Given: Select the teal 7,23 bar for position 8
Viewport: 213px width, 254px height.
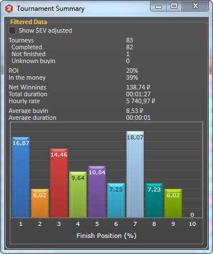Looking at the screenshot, I should (x=154, y=200).
